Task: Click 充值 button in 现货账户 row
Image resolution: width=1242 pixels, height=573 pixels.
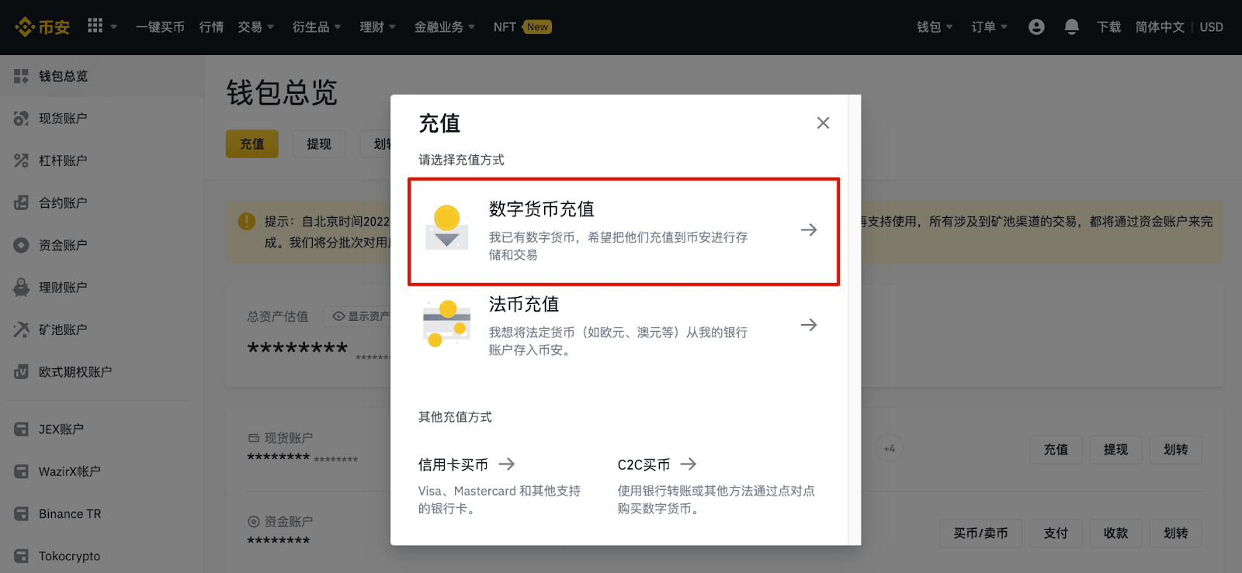Action: pyautogui.click(x=1056, y=450)
